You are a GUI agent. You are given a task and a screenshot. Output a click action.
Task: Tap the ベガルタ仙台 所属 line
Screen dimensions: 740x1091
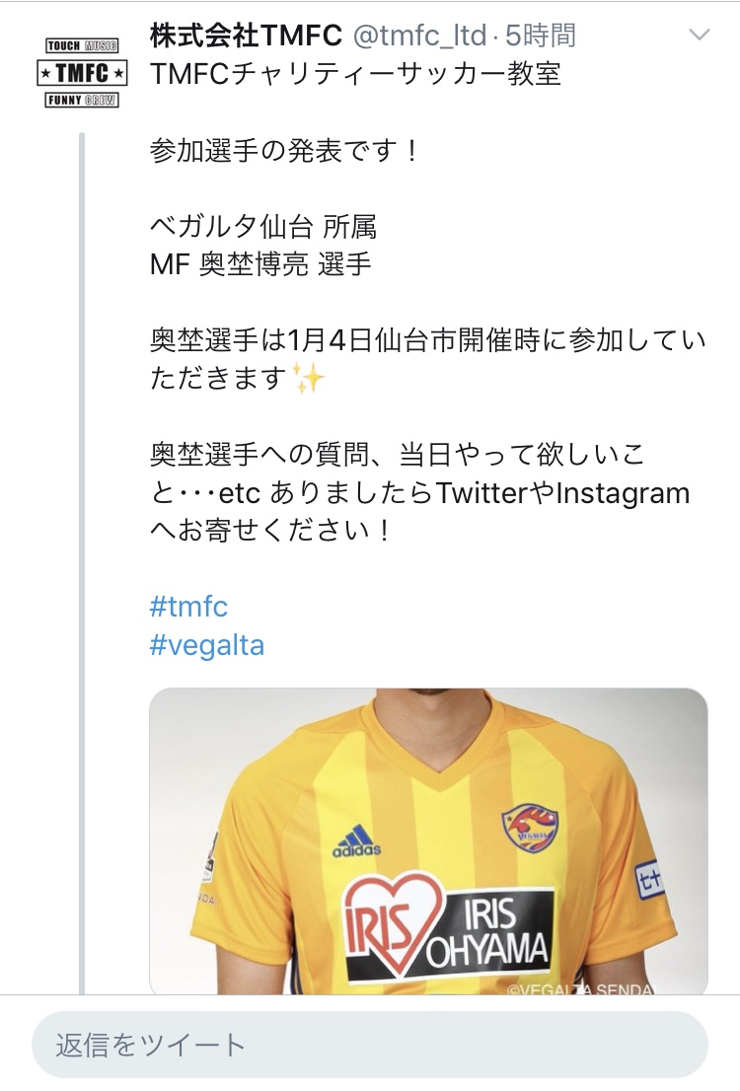coord(263,227)
